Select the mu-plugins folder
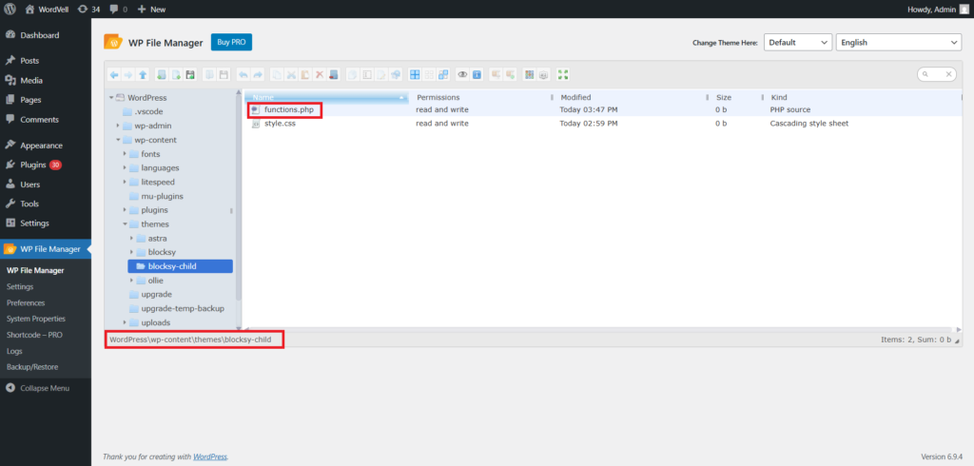The width and height of the screenshot is (974, 466). [x=162, y=196]
